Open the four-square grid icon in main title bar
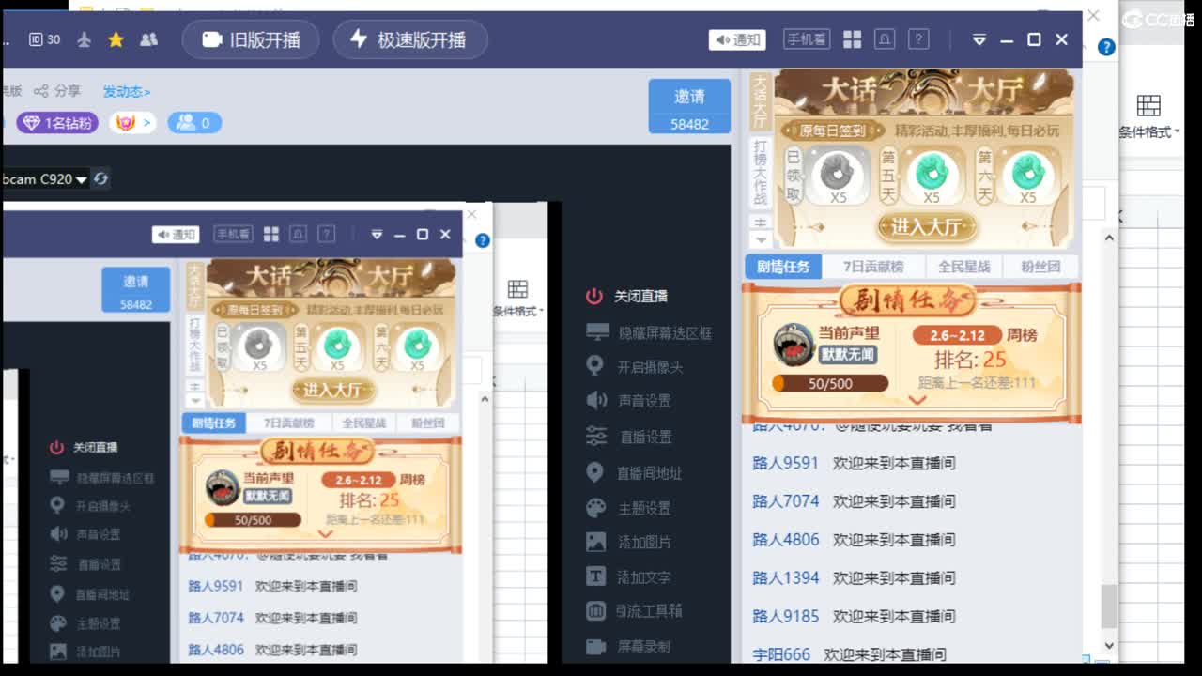Image resolution: width=1202 pixels, height=676 pixels. (852, 39)
